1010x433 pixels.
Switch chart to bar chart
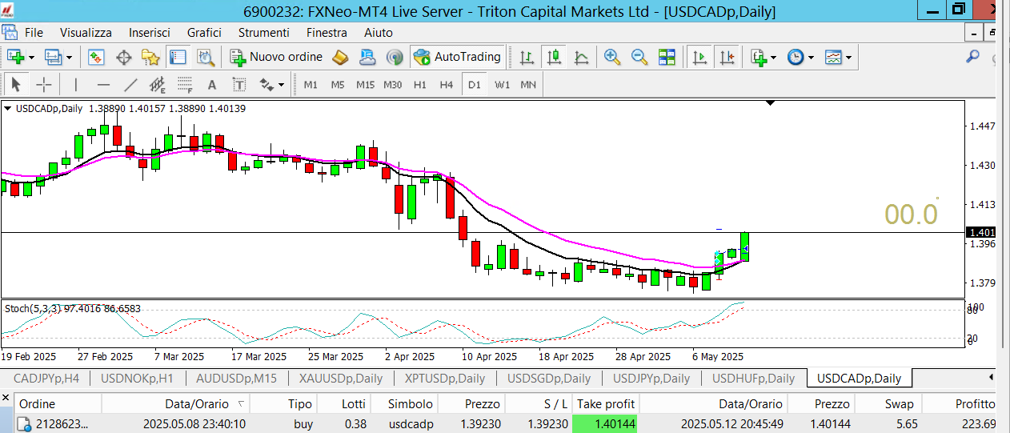coord(527,57)
